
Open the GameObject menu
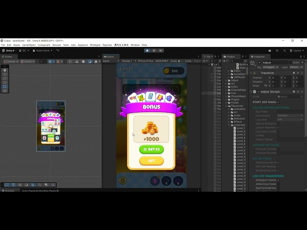[x=29, y=45]
